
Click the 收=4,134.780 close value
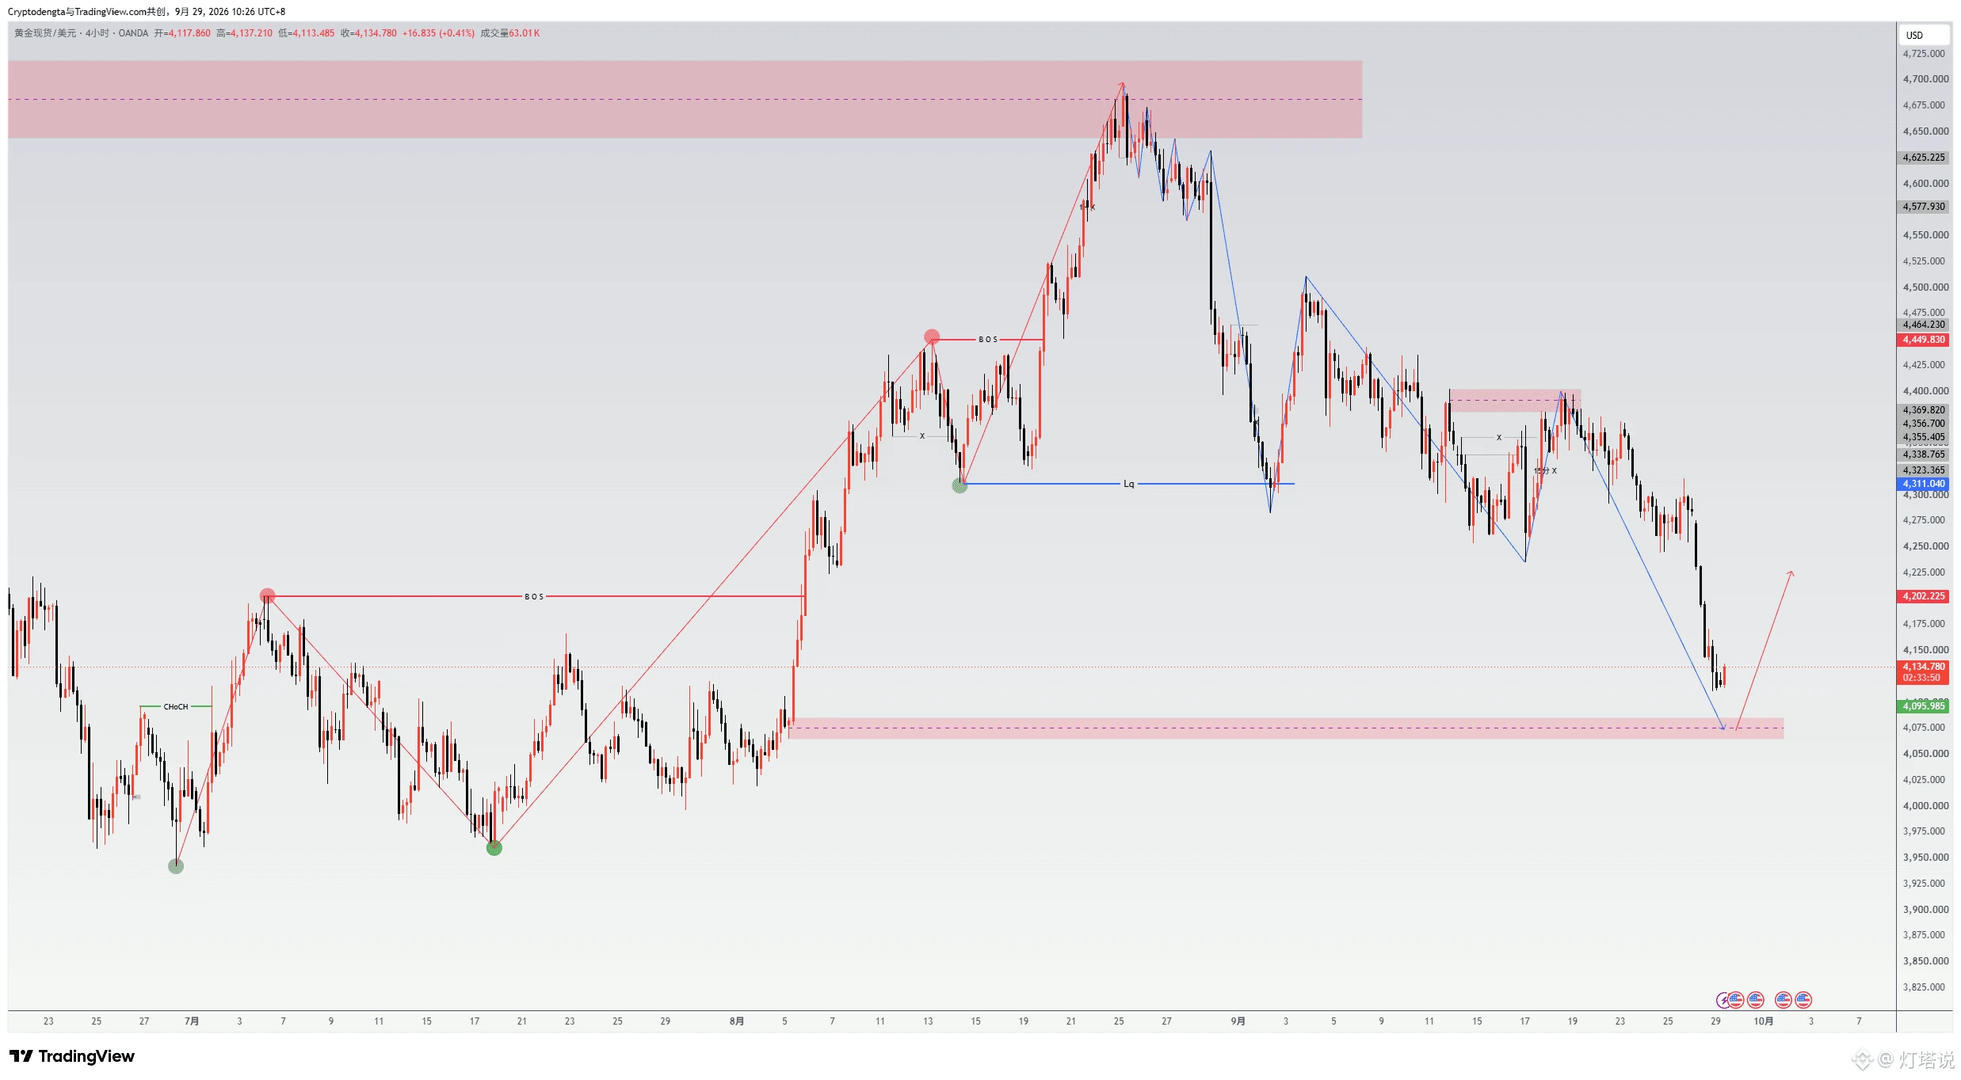(x=368, y=33)
